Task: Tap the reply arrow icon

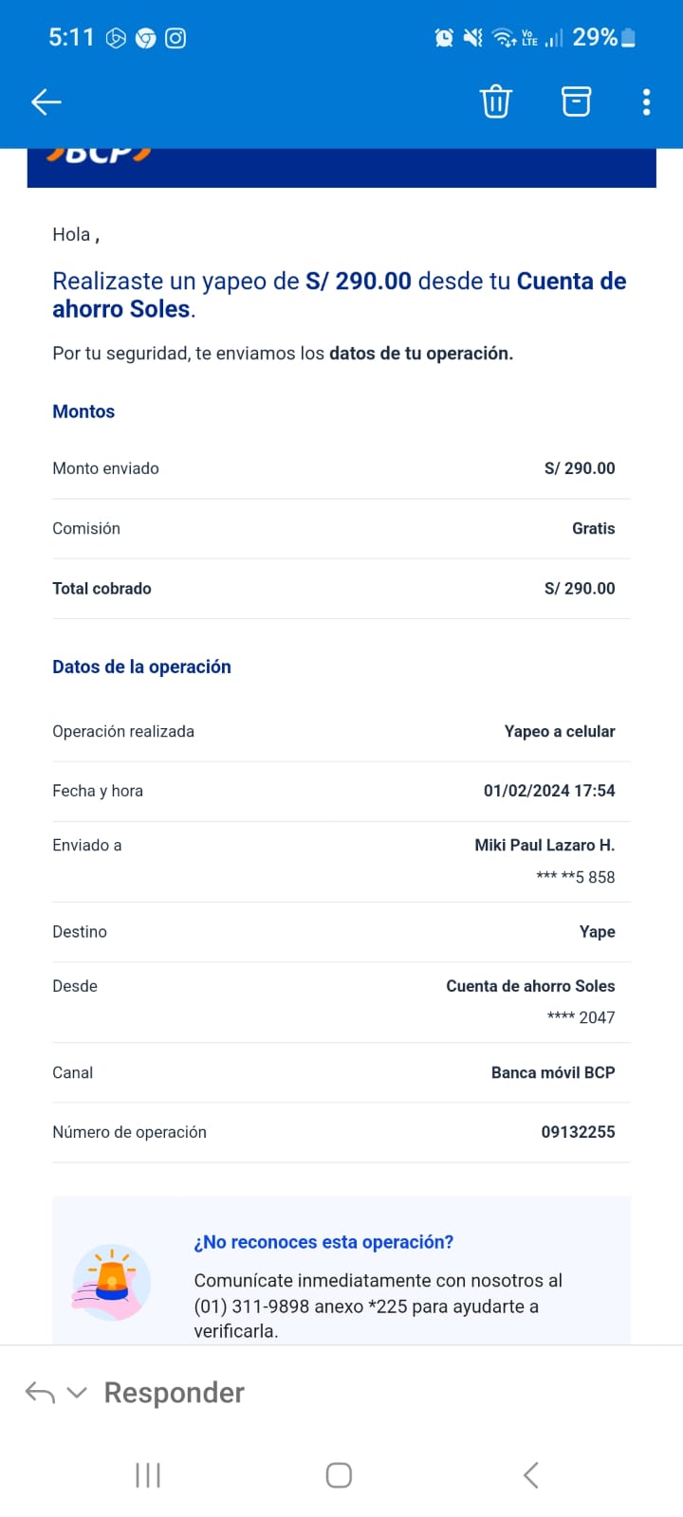Action: [40, 1392]
